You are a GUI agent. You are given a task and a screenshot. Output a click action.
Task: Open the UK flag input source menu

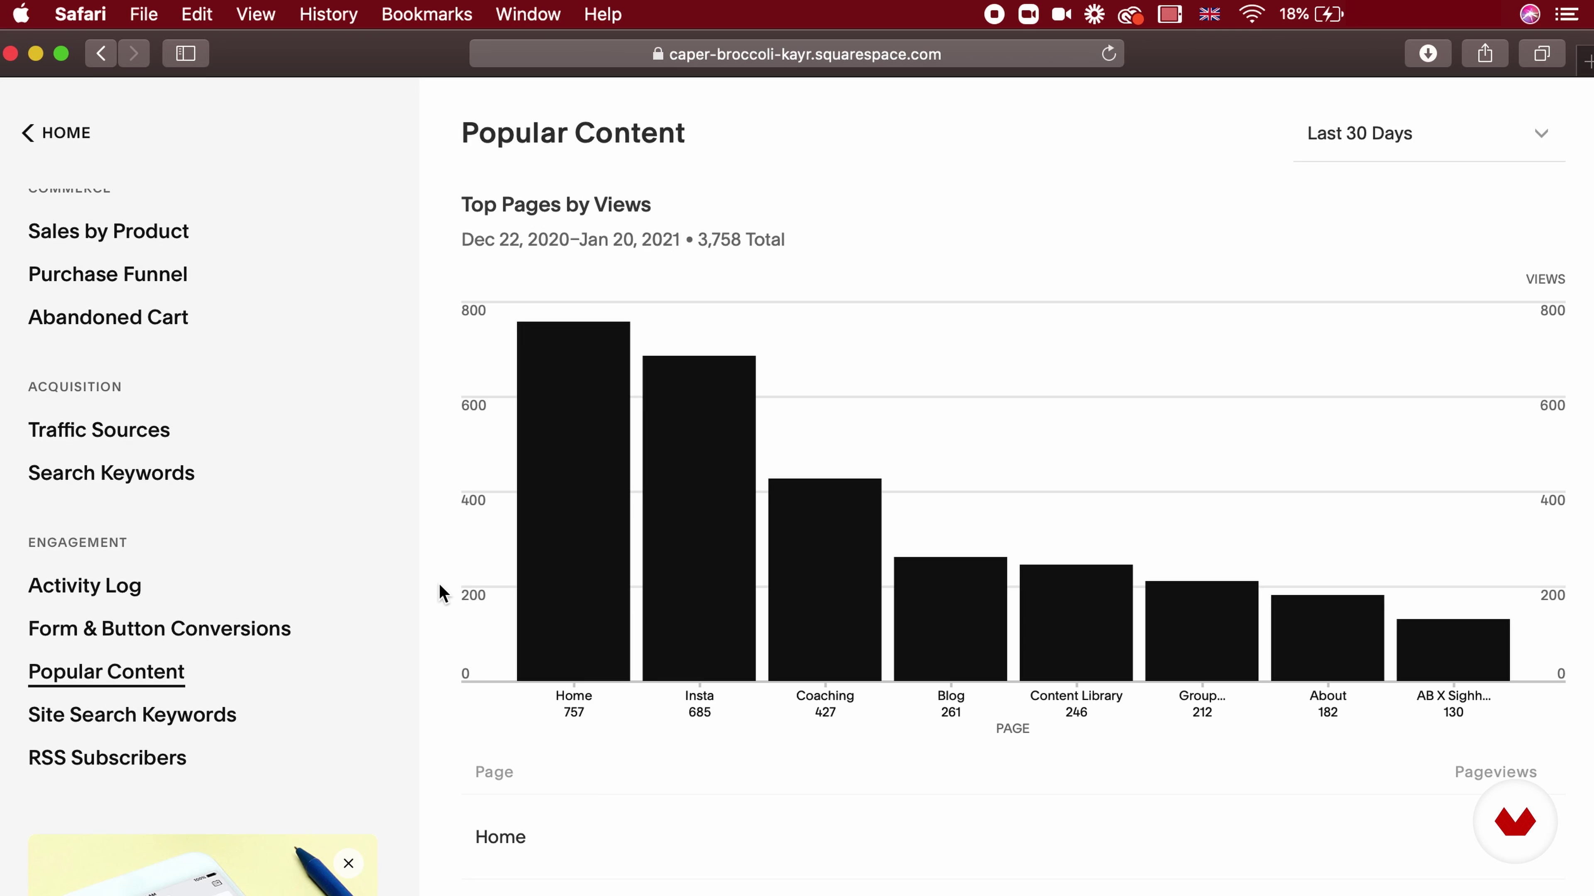click(x=1210, y=14)
